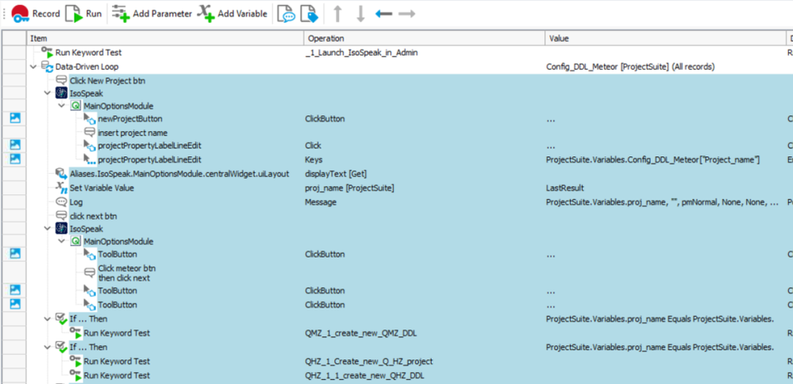
Task: Click the Set Variable Value icon
Action: [61, 187]
